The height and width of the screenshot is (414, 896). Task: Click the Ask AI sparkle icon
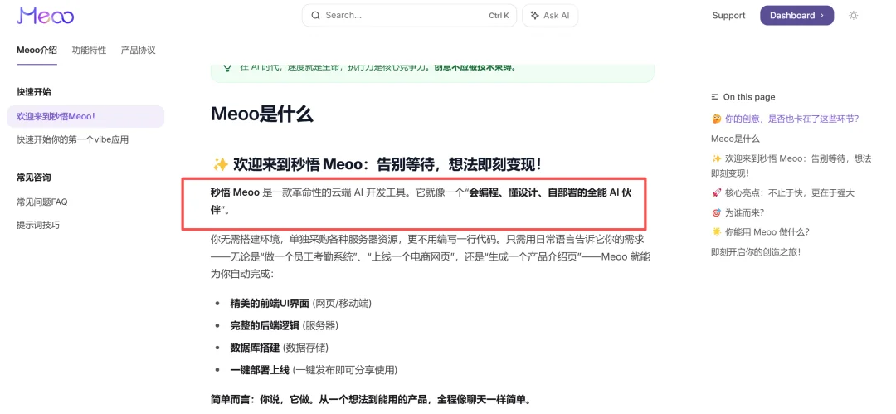(x=535, y=16)
